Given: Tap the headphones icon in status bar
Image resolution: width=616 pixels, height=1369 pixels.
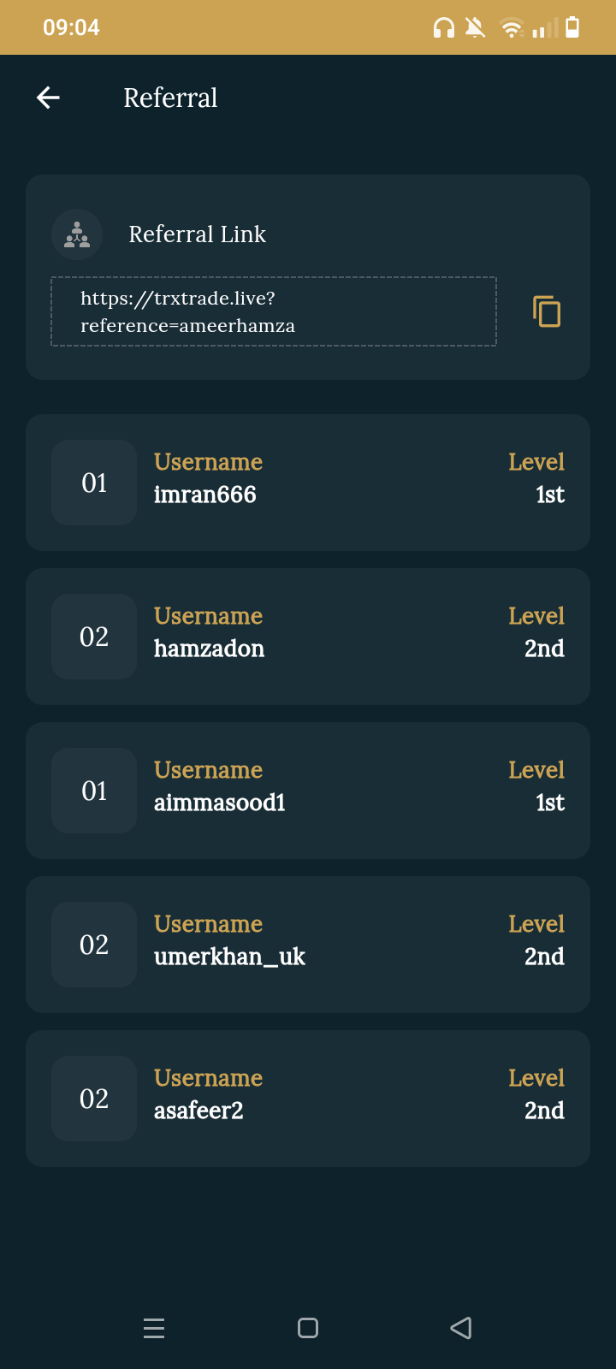Looking at the screenshot, I should [443, 28].
